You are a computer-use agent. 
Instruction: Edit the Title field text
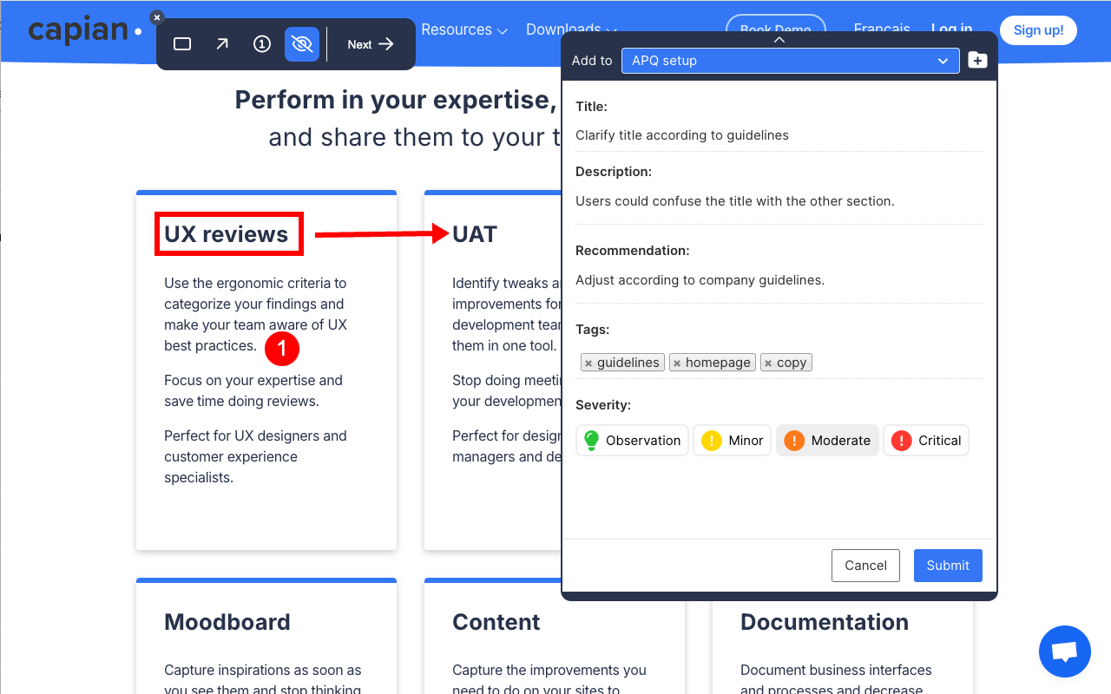click(x=779, y=135)
